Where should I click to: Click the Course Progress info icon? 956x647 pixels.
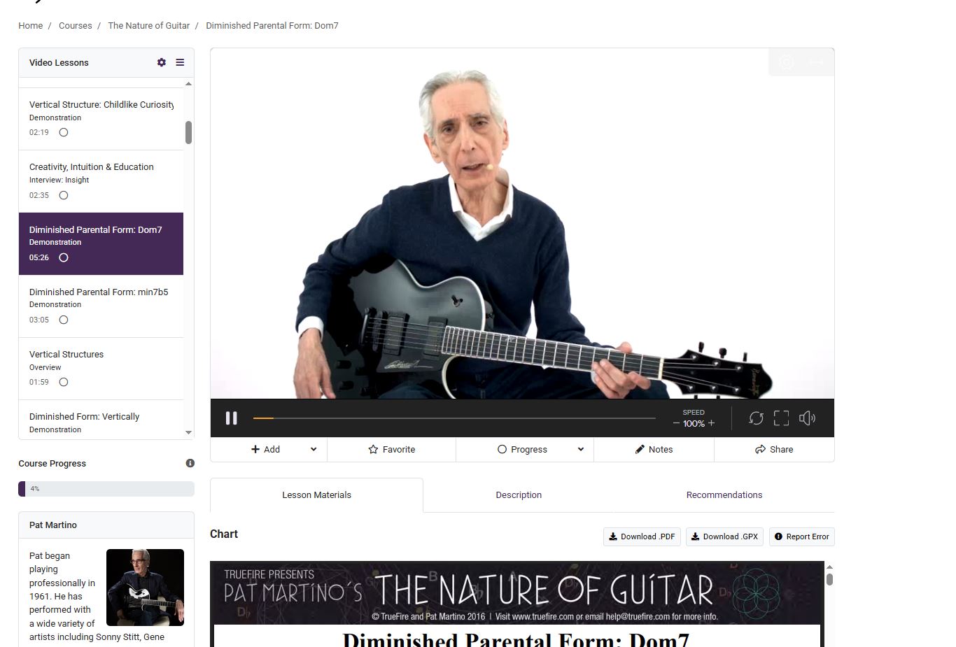[x=190, y=463]
